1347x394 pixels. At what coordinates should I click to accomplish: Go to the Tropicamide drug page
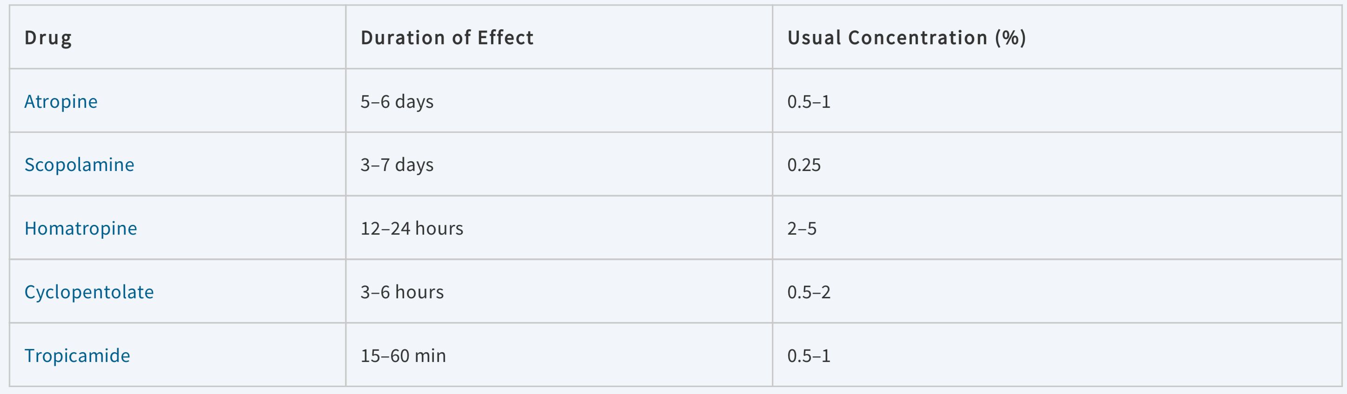[x=77, y=355]
